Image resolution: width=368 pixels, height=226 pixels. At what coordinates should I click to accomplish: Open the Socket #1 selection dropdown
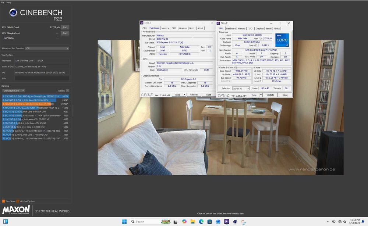point(241,89)
